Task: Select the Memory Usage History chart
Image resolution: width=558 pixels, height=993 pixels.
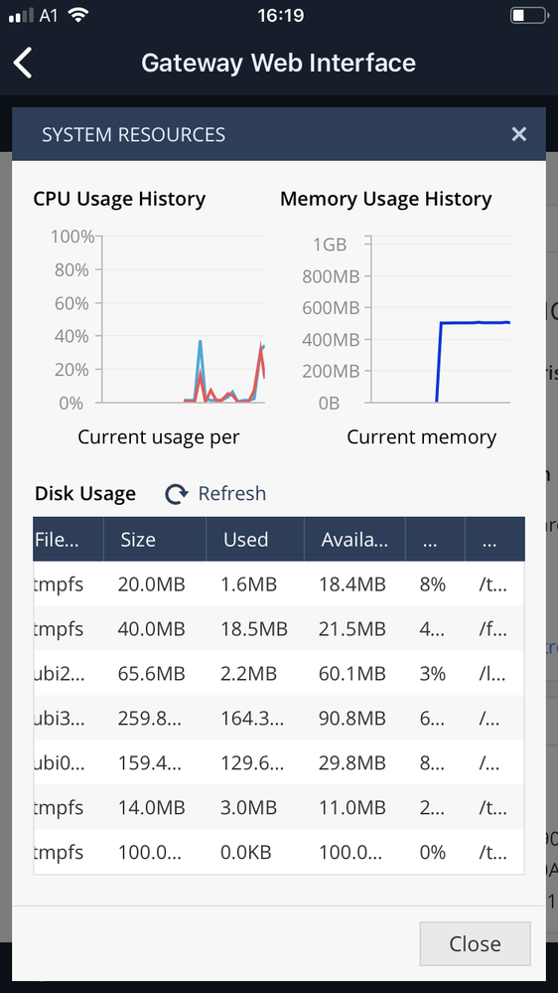Action: (x=406, y=319)
